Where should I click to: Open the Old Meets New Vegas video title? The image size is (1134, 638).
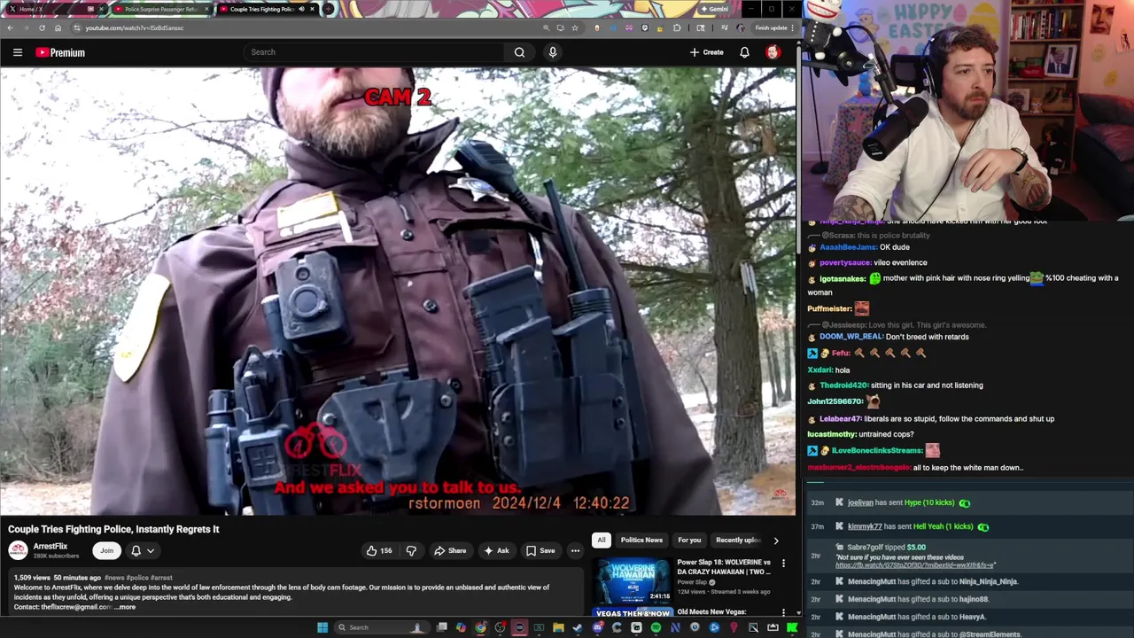point(711,611)
